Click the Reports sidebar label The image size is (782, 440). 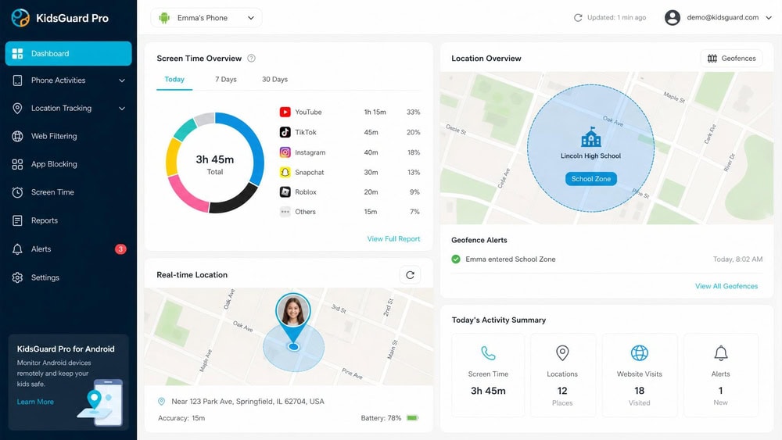point(45,220)
